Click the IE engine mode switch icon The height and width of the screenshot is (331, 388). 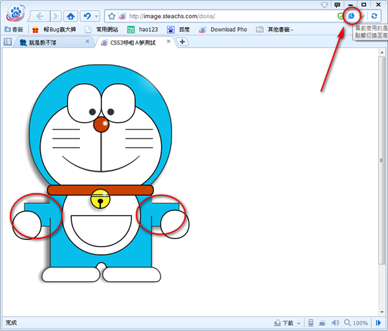click(x=351, y=16)
